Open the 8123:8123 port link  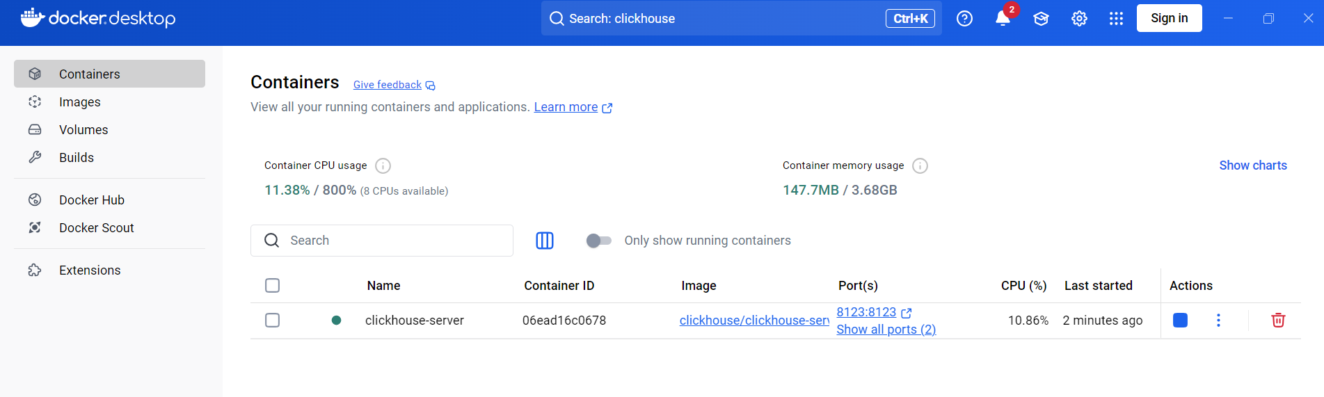866,312
